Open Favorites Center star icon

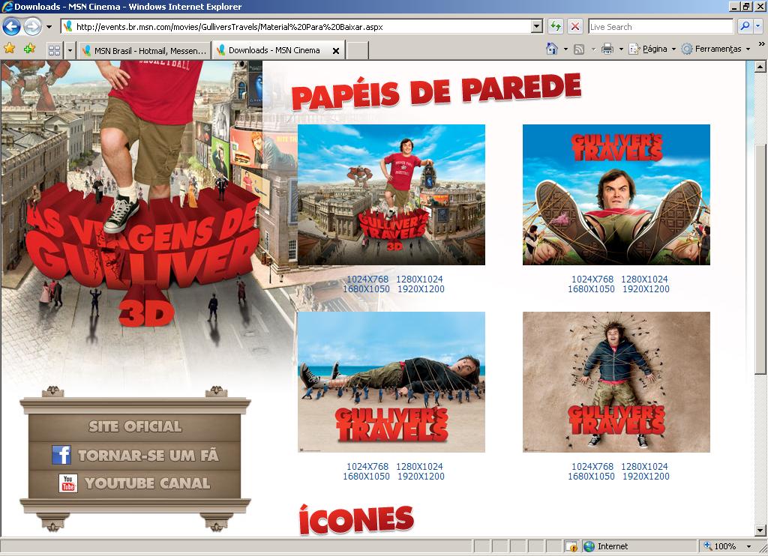point(9,49)
